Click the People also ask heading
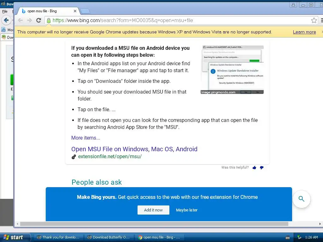Viewport: 323px width, 242px height. click(x=97, y=182)
